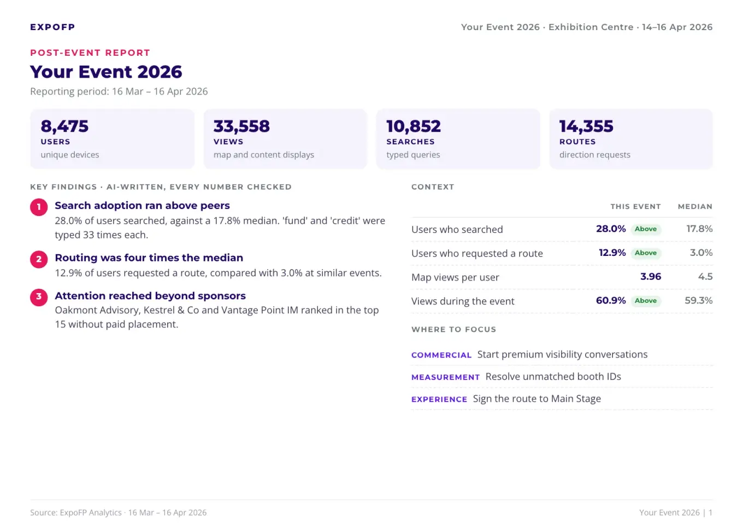Viewport: 743px width, 526px height.
Task: Click the number 1 circle badge
Action: click(39, 207)
